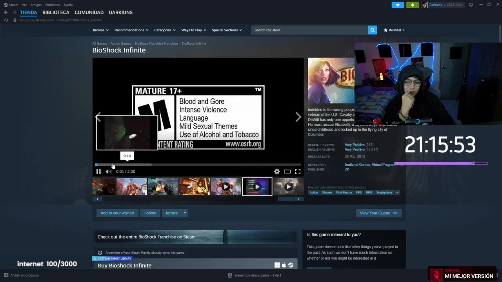The height and width of the screenshot is (282, 502).
Task: Open the Ver menu
Action: (24, 5)
